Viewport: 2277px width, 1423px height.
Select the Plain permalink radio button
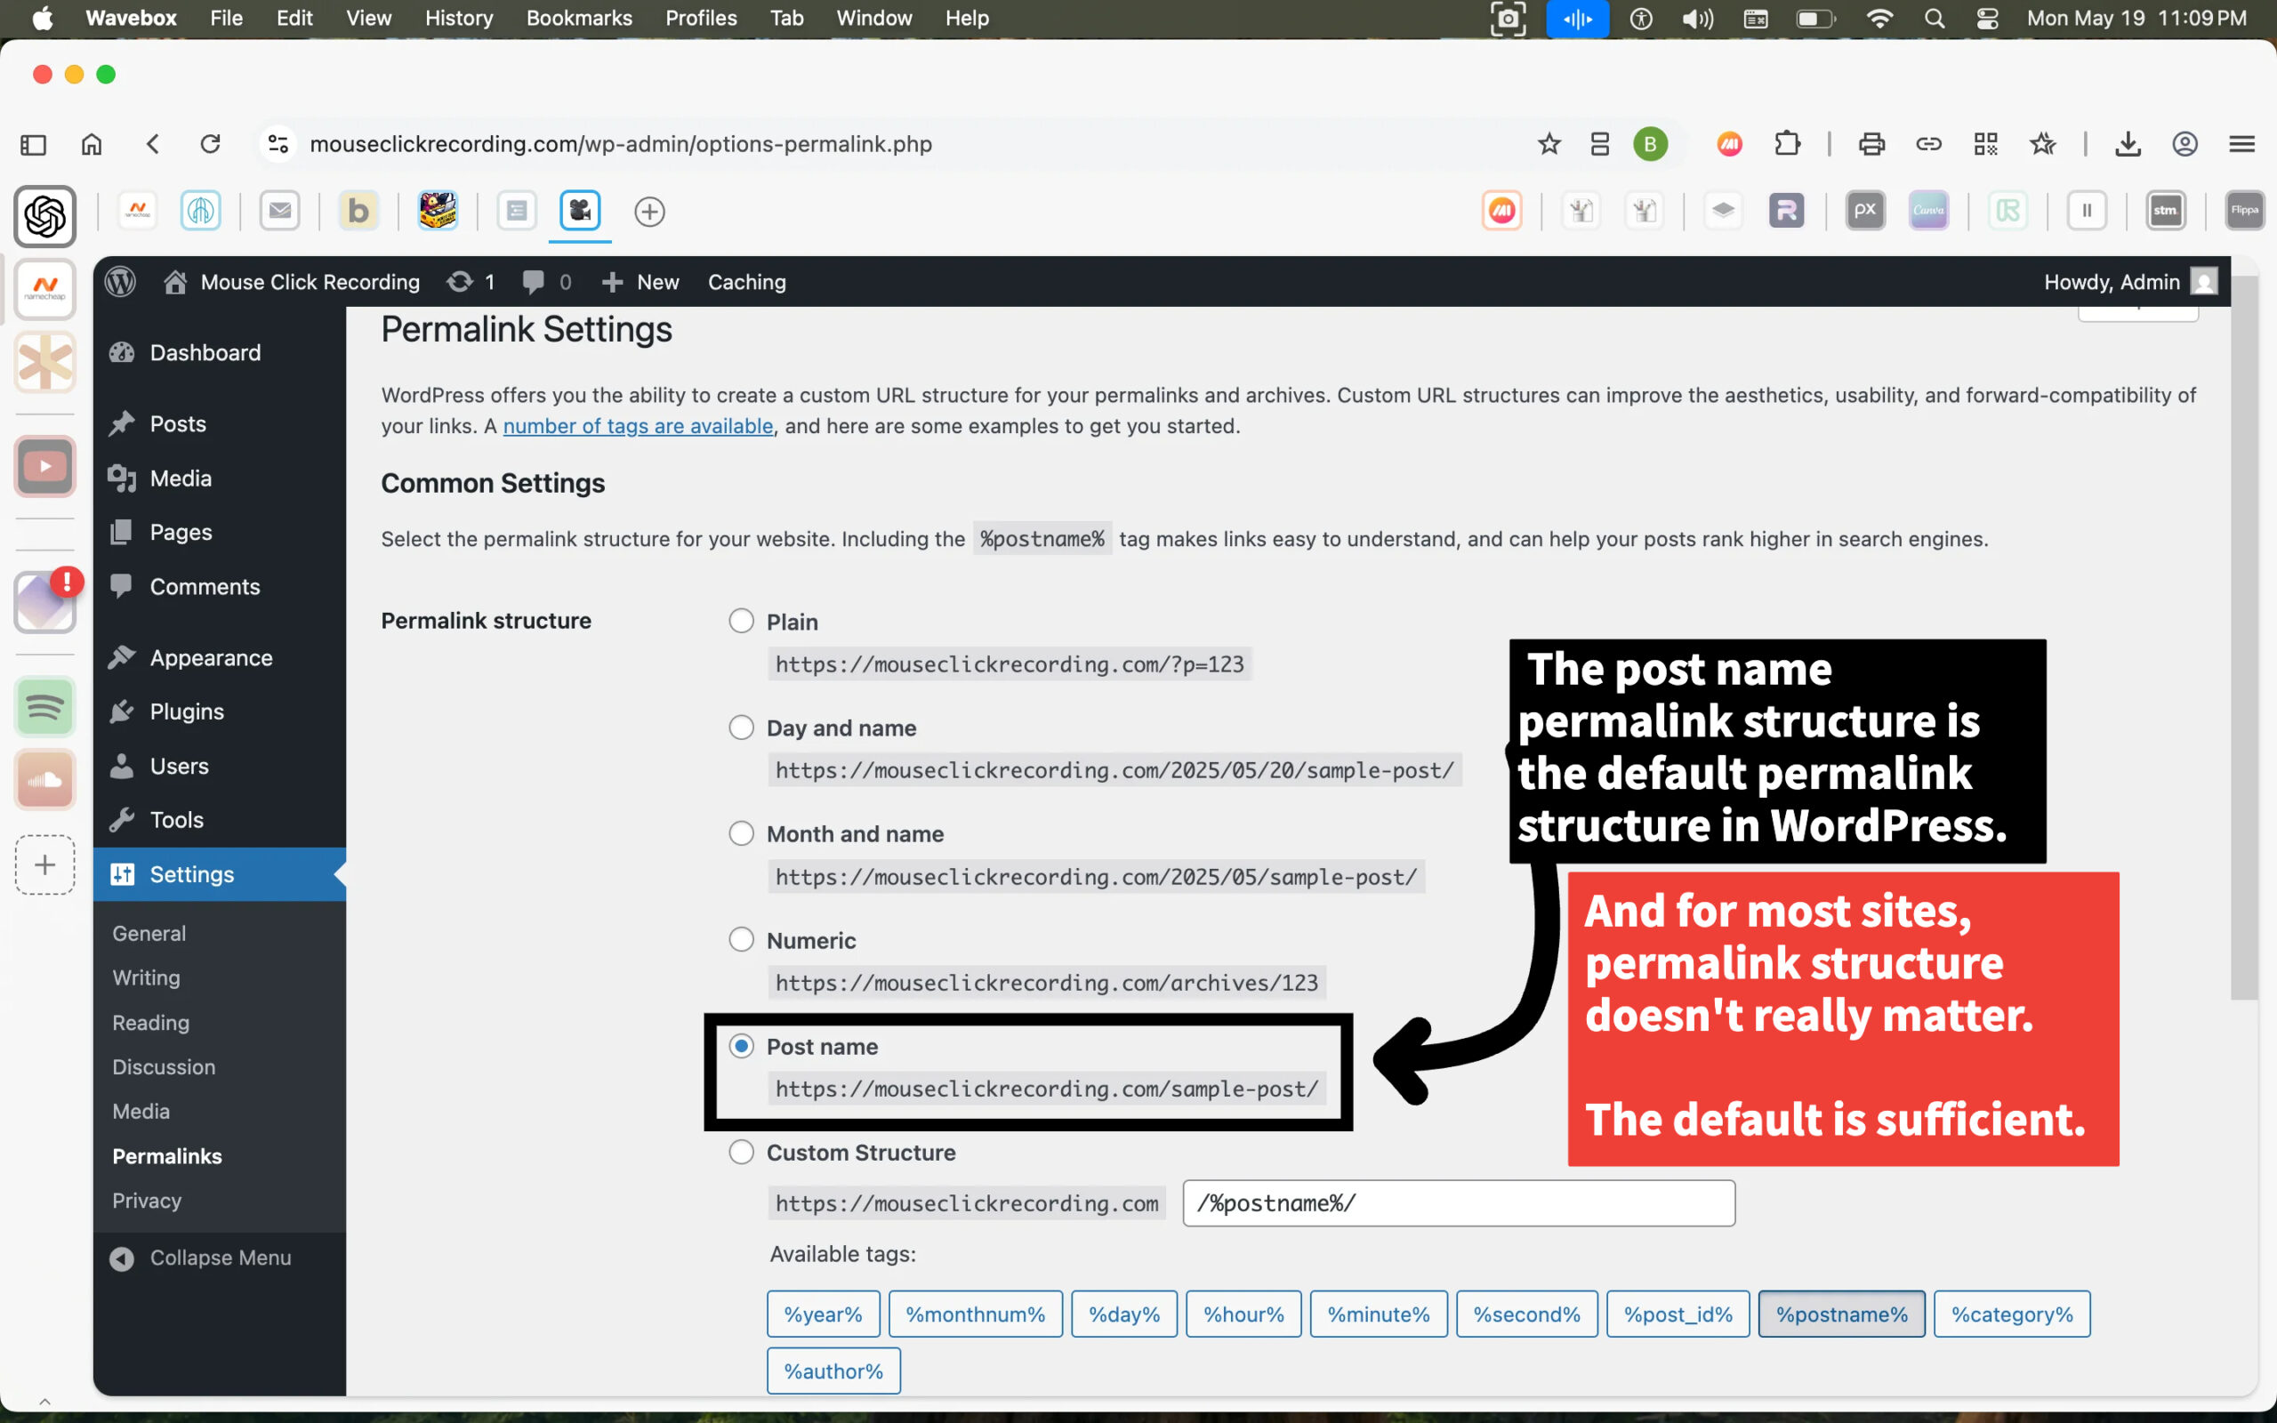tap(742, 621)
